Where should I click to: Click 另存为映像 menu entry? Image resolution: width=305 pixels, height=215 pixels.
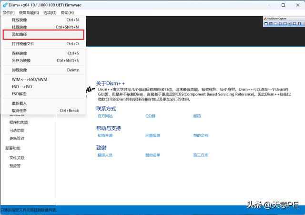click(43, 61)
